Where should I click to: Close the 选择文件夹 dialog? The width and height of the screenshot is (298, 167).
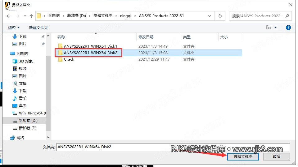point(291,5)
